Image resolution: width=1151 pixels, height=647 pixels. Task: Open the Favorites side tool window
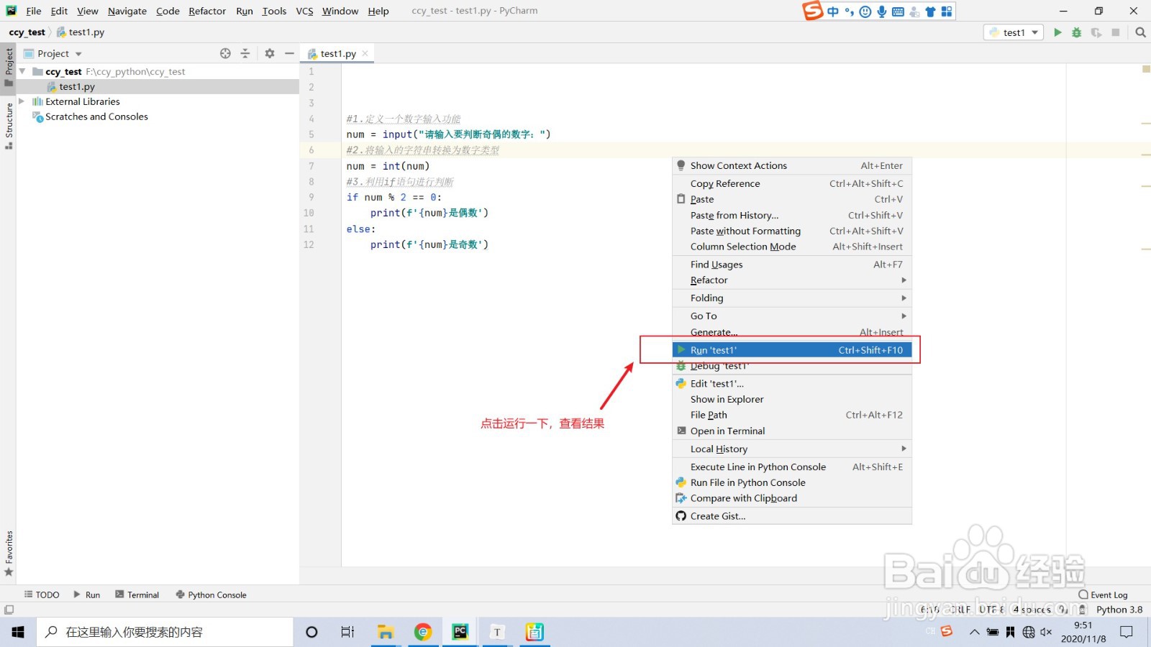tap(9, 553)
